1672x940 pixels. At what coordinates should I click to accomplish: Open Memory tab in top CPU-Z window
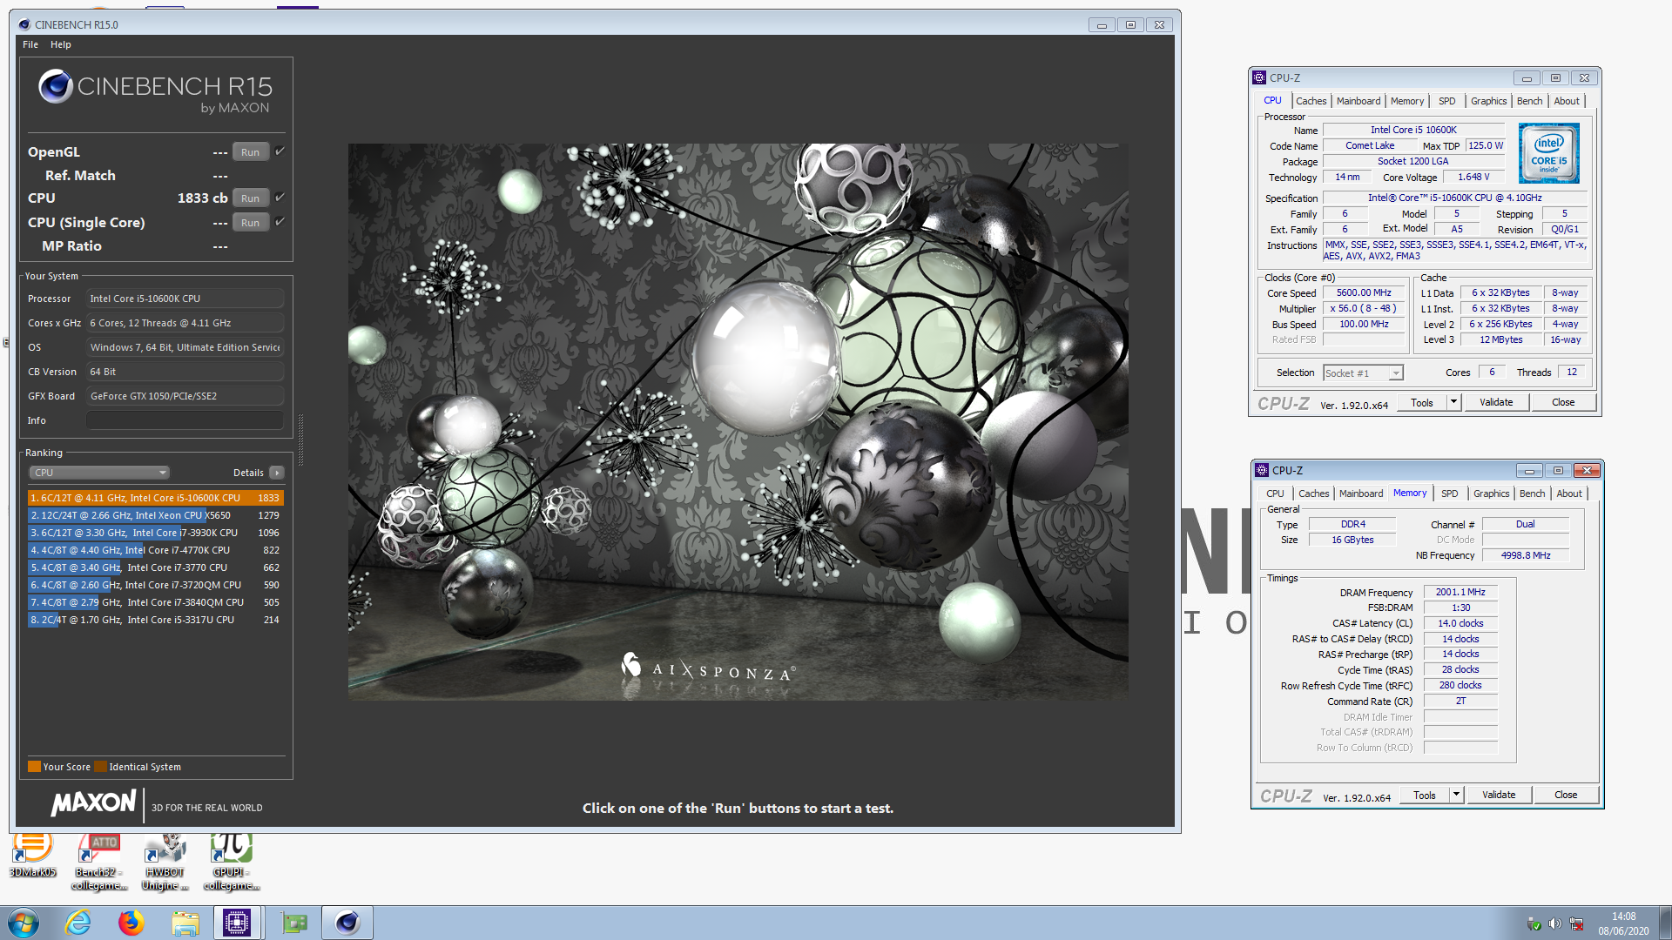click(1406, 101)
